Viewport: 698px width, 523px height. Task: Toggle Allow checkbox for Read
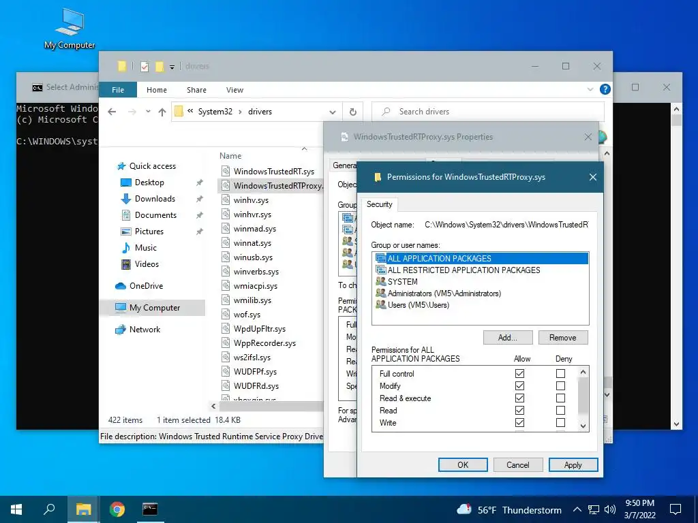519,411
